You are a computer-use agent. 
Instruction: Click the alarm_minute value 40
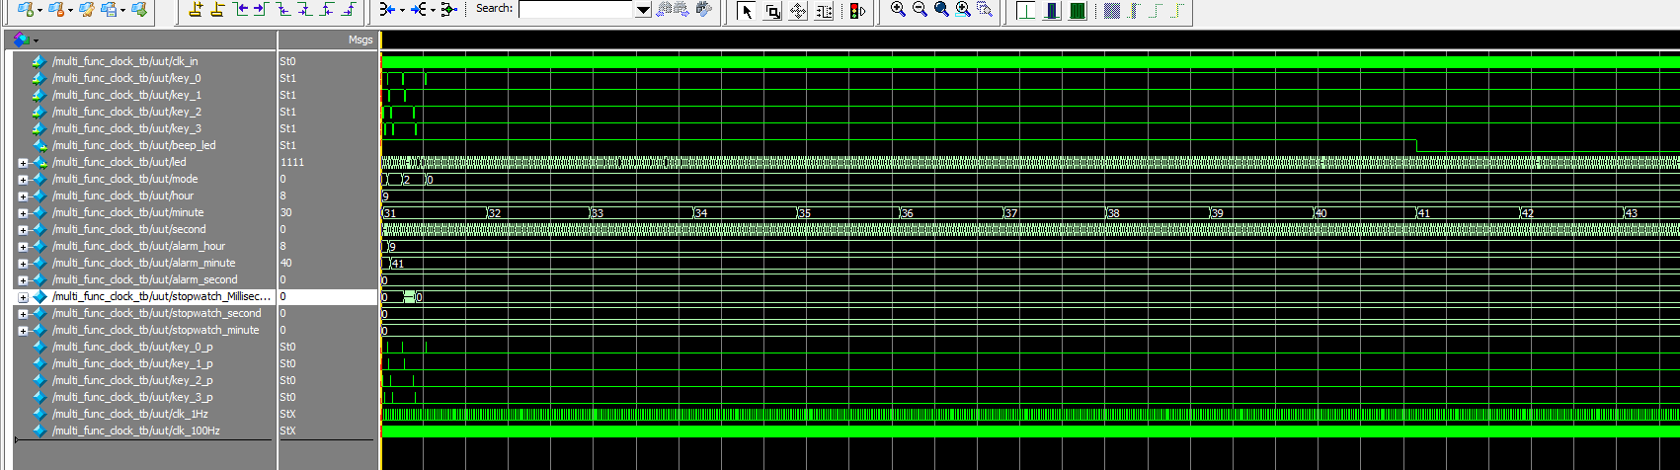coord(286,263)
